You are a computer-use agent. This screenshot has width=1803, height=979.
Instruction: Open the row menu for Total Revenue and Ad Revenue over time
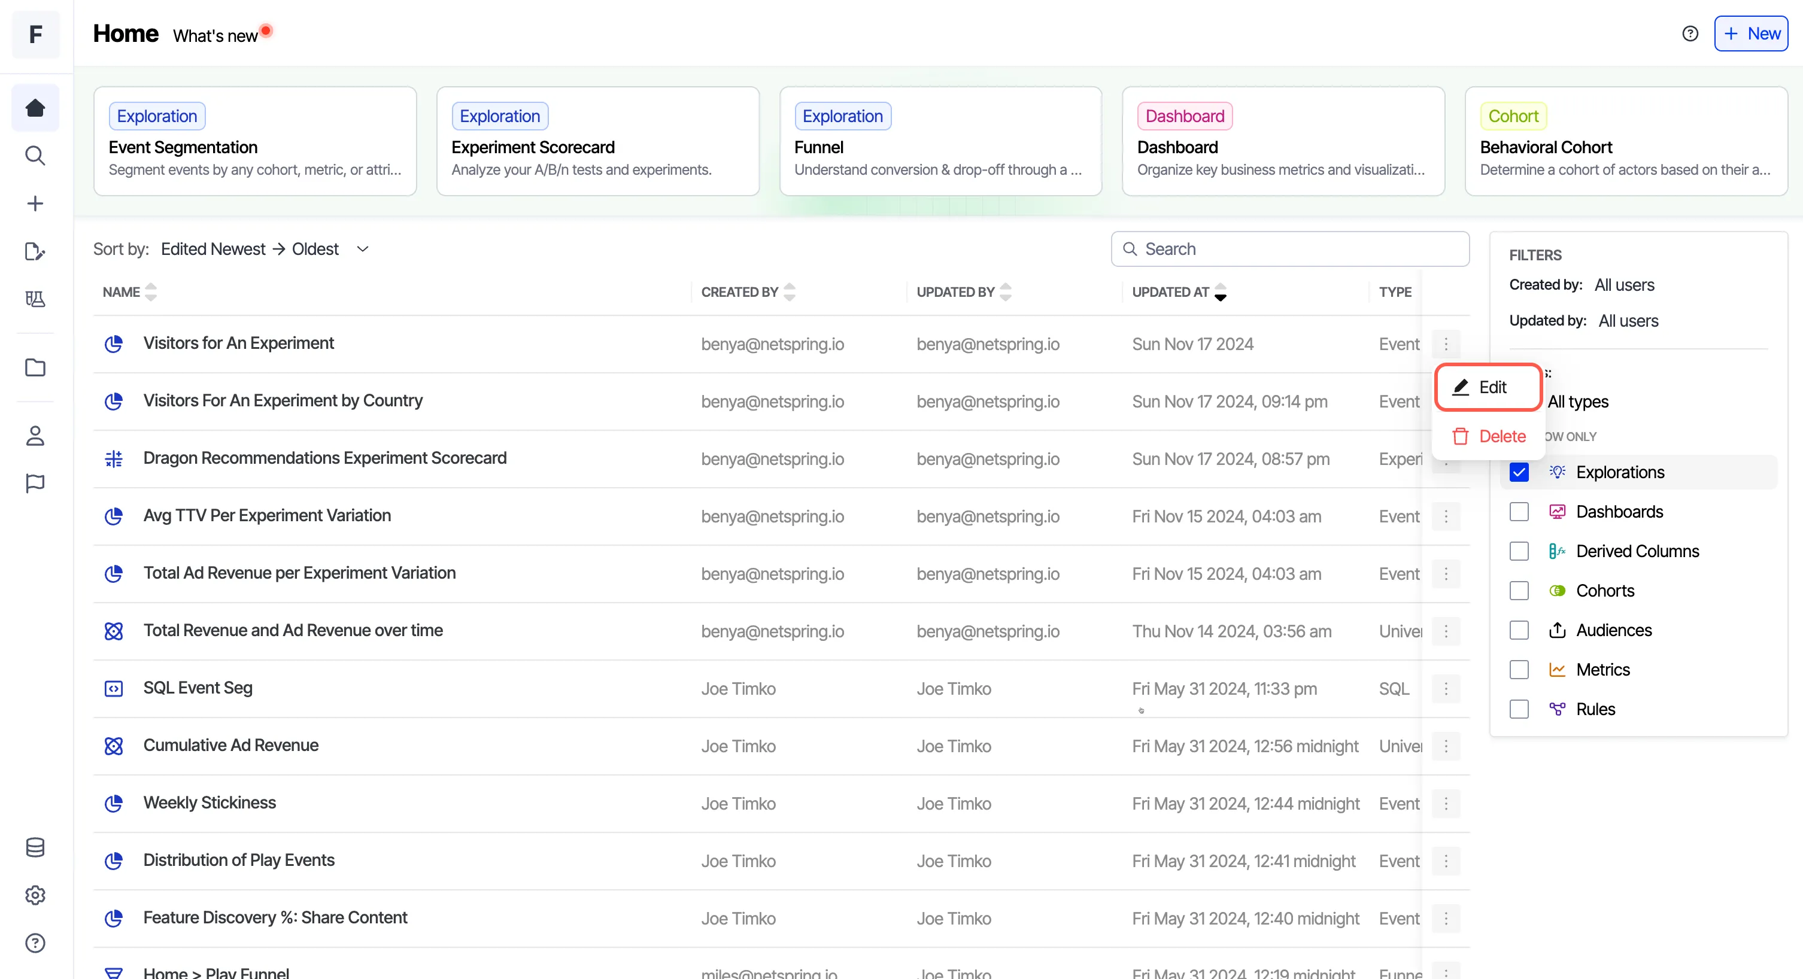[x=1446, y=631]
